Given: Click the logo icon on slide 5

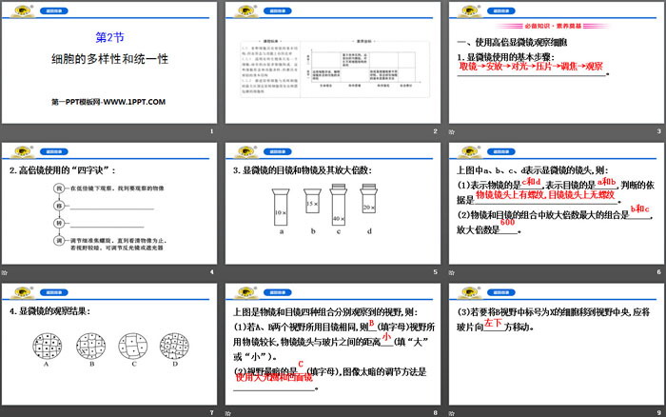Looking at the screenshot, I should tap(245, 151).
